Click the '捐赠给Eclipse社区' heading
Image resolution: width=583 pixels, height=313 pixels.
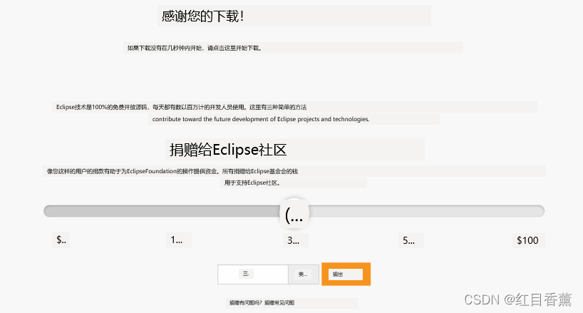coord(228,150)
